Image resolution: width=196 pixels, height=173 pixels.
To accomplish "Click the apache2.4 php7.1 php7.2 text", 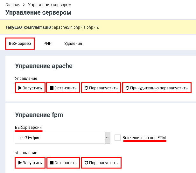I will coord(76,27).
